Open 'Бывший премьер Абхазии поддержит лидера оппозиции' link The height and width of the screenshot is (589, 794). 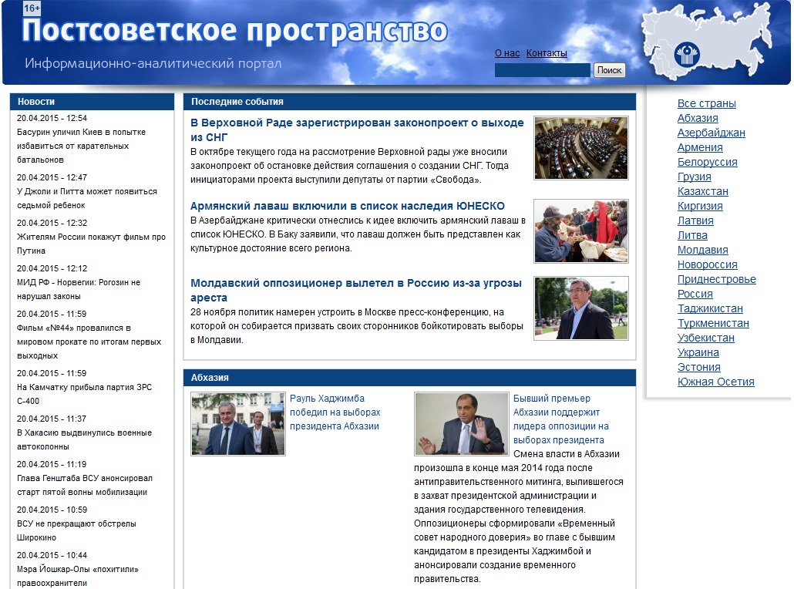tap(561, 419)
